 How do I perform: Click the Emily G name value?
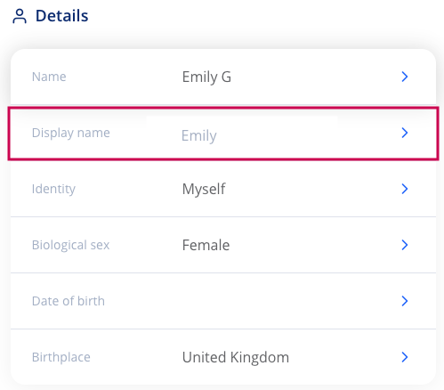(x=206, y=77)
